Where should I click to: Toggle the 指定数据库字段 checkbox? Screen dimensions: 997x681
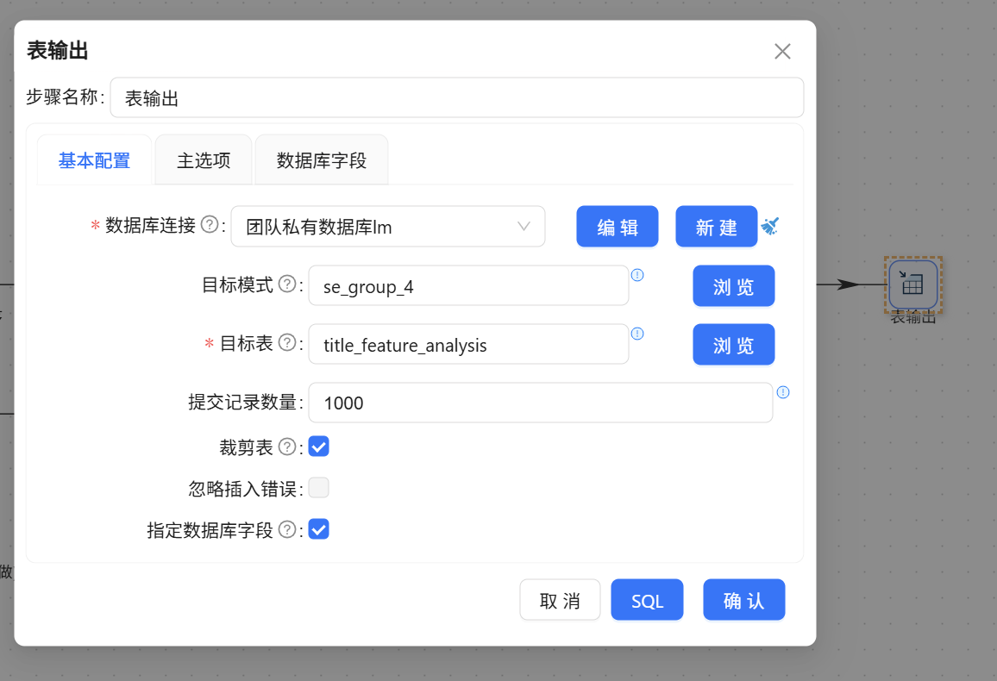(318, 529)
